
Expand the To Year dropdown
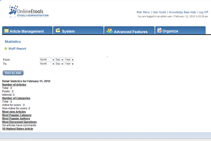69,64
